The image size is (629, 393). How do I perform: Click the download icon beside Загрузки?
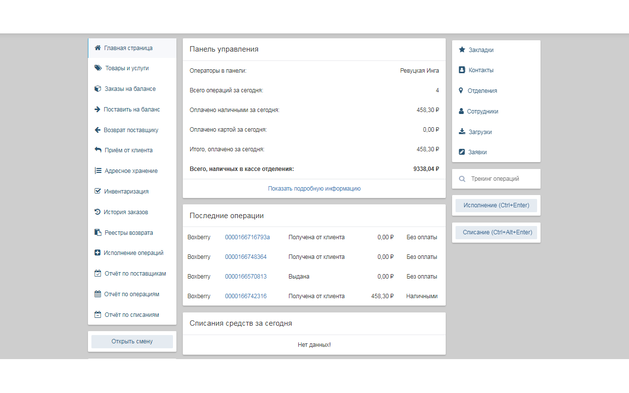462,132
